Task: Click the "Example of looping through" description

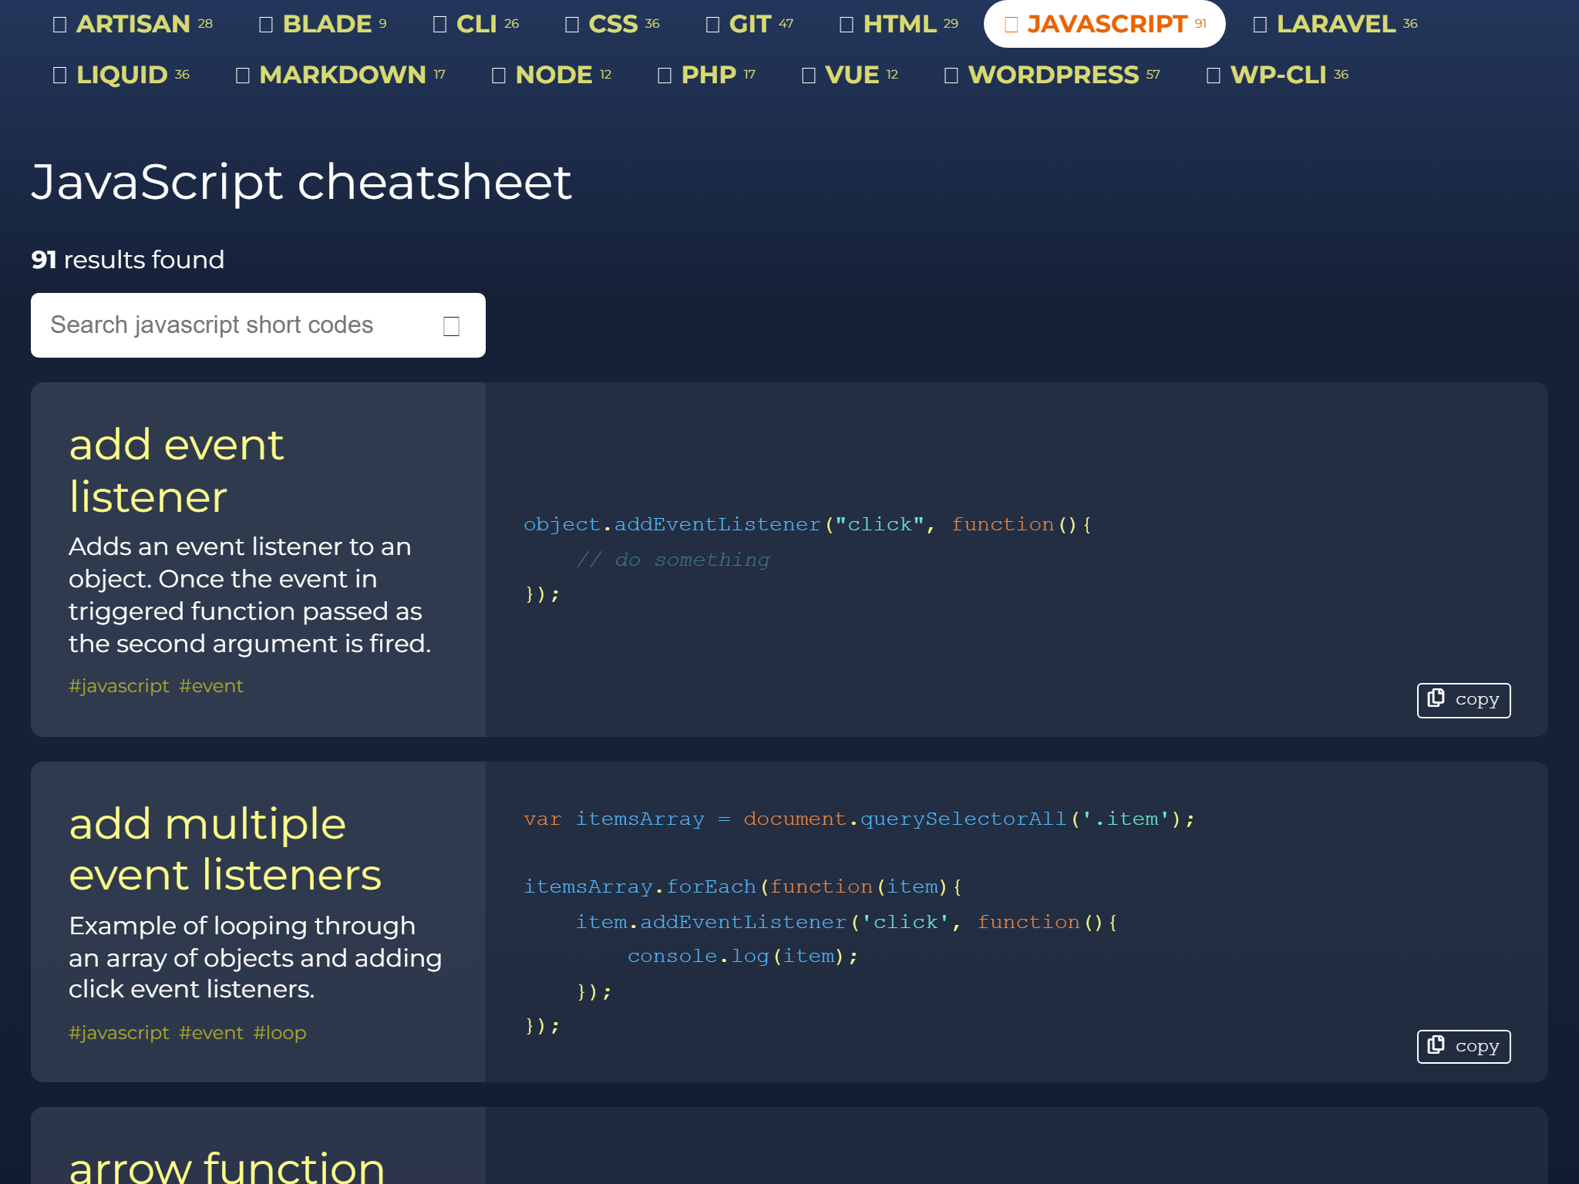Action: (255, 957)
